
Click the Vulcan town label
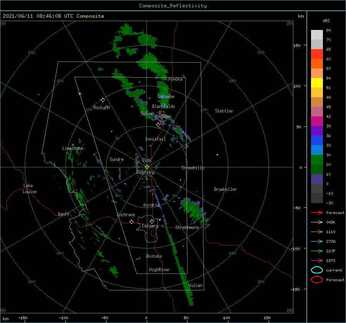pos(196,285)
